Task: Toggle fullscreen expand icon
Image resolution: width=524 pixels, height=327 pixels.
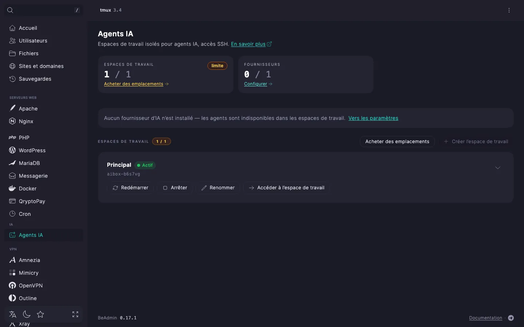Action: tap(75, 314)
